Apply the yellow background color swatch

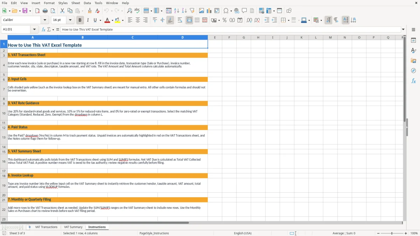pyautogui.click(x=118, y=20)
